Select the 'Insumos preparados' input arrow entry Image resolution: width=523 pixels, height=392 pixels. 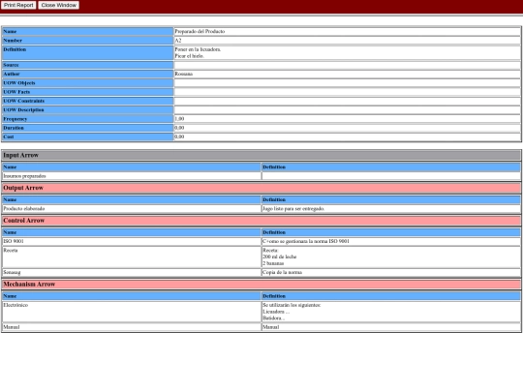point(24,176)
